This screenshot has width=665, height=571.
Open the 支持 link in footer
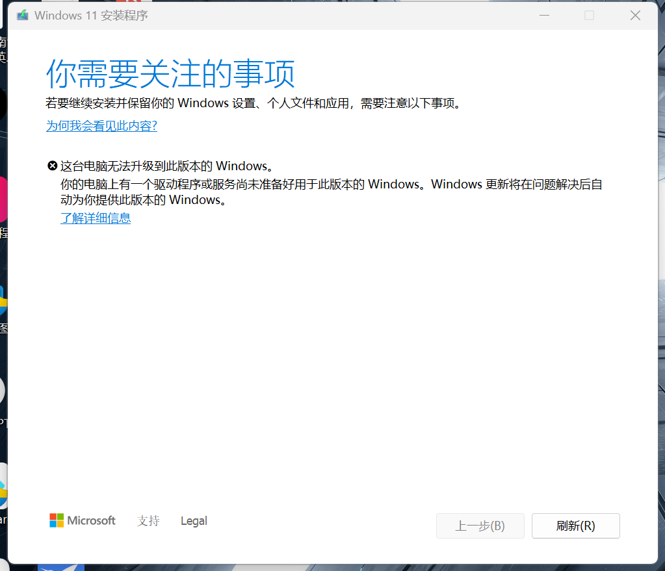(148, 520)
